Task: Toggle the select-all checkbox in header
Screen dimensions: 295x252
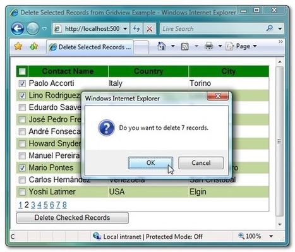Action: 22,71
